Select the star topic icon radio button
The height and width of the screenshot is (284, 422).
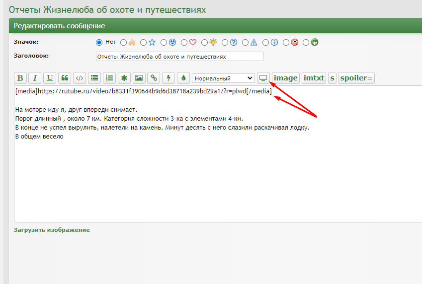(x=144, y=43)
